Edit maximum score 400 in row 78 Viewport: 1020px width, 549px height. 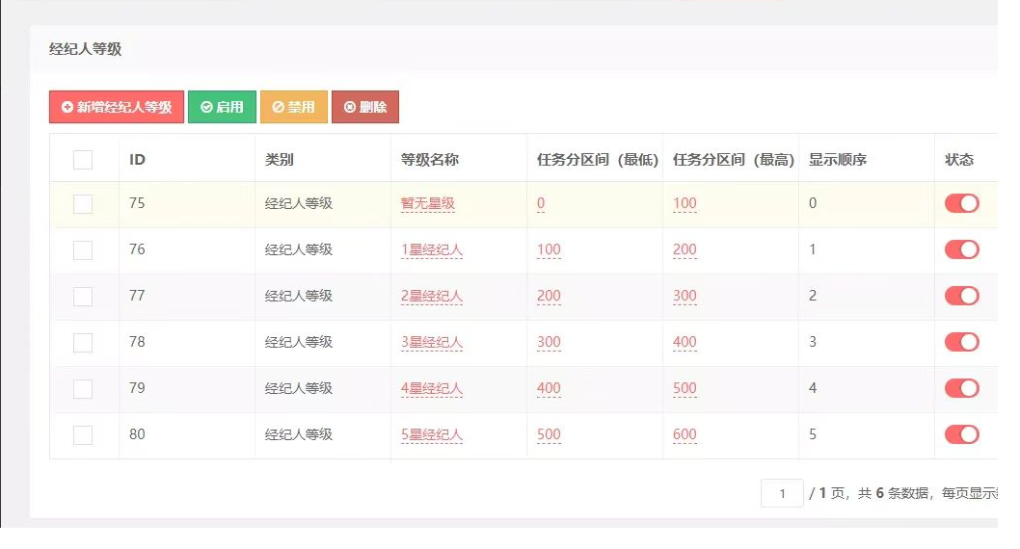[684, 342]
